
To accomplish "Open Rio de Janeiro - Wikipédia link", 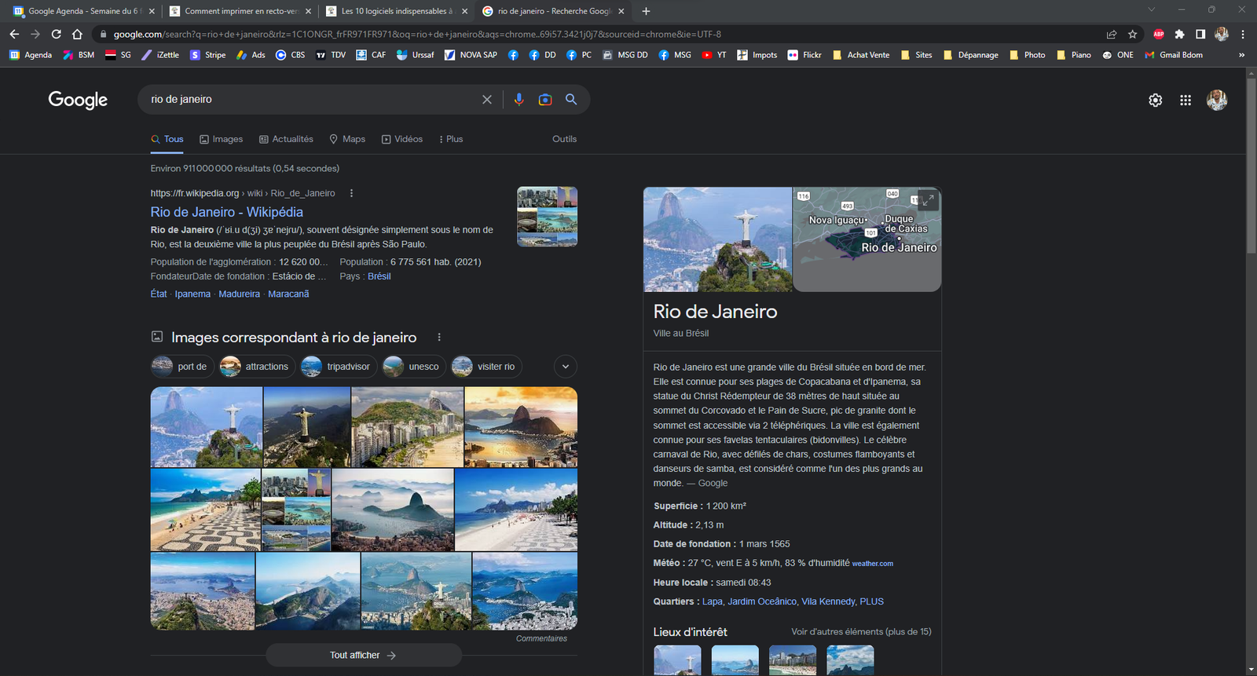I will coord(227,212).
